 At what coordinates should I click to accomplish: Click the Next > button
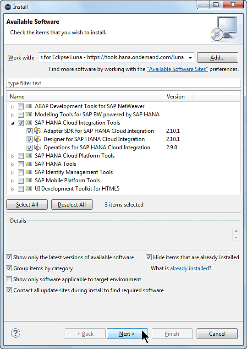pyautogui.click(x=127, y=333)
